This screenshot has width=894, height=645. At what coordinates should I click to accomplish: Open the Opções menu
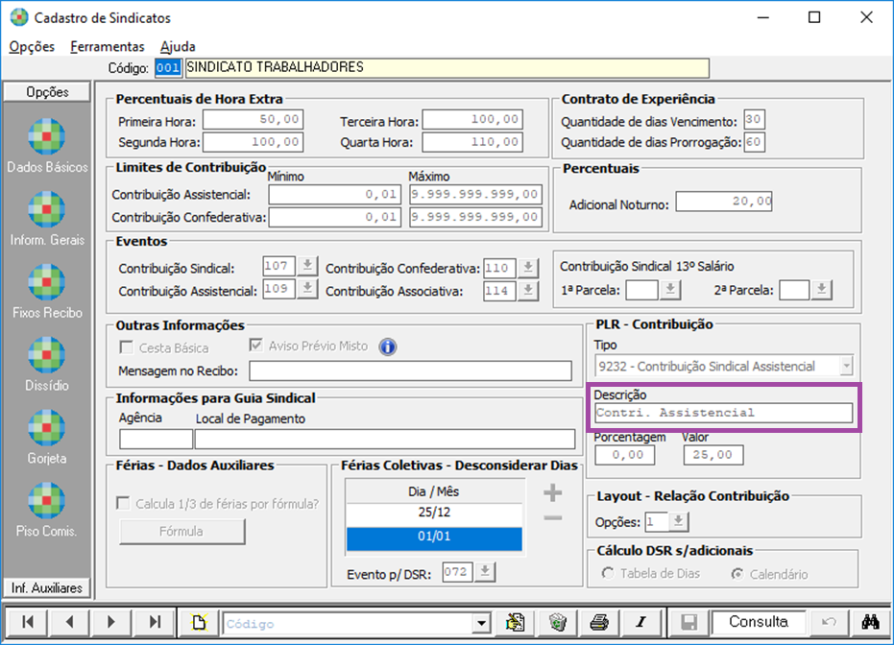pyautogui.click(x=32, y=47)
